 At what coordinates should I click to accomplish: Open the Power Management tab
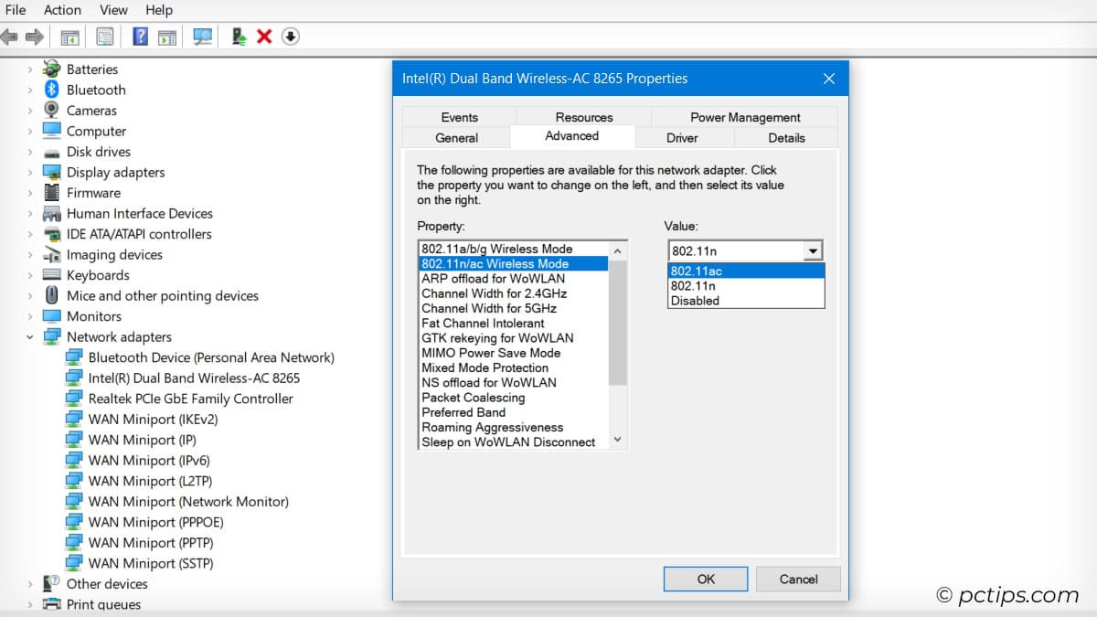[x=744, y=117]
